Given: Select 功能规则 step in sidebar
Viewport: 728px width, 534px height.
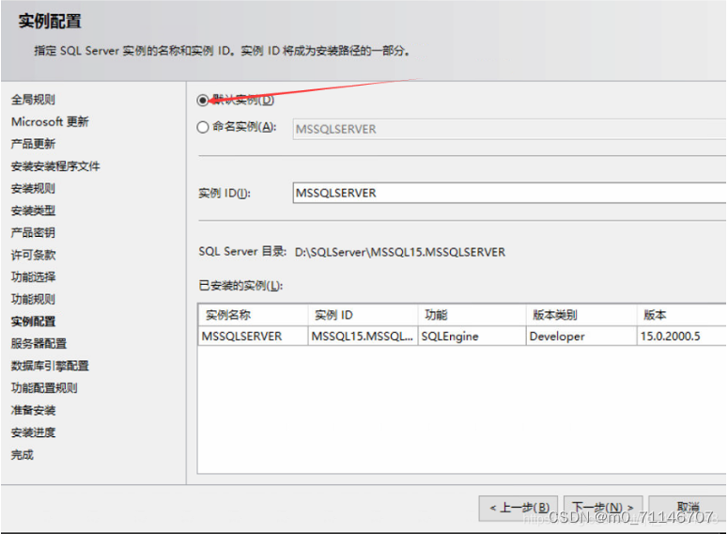Looking at the screenshot, I should click(x=34, y=299).
